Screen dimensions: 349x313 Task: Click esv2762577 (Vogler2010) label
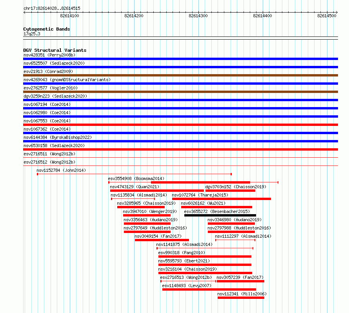51,88
